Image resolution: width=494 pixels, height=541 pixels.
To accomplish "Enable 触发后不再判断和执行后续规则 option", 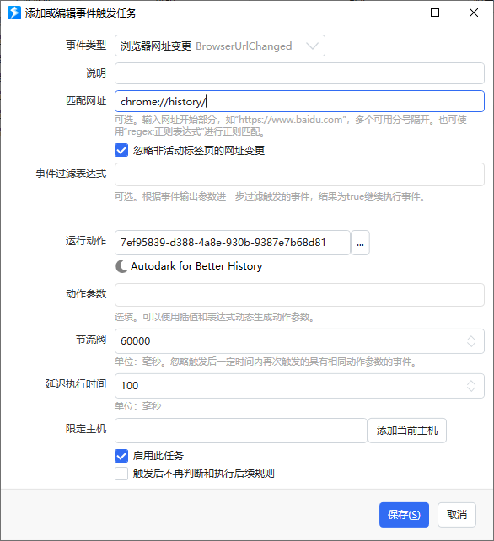I will (121, 474).
